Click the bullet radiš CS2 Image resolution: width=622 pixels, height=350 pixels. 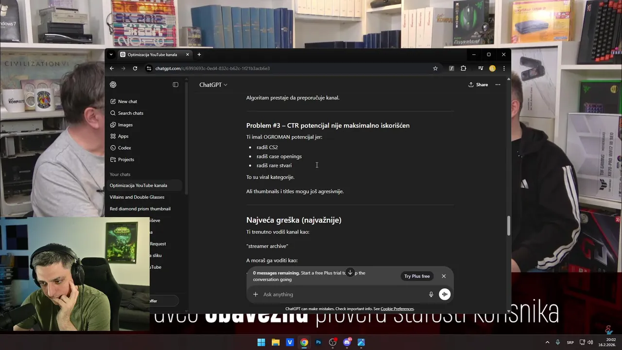tap(267, 147)
